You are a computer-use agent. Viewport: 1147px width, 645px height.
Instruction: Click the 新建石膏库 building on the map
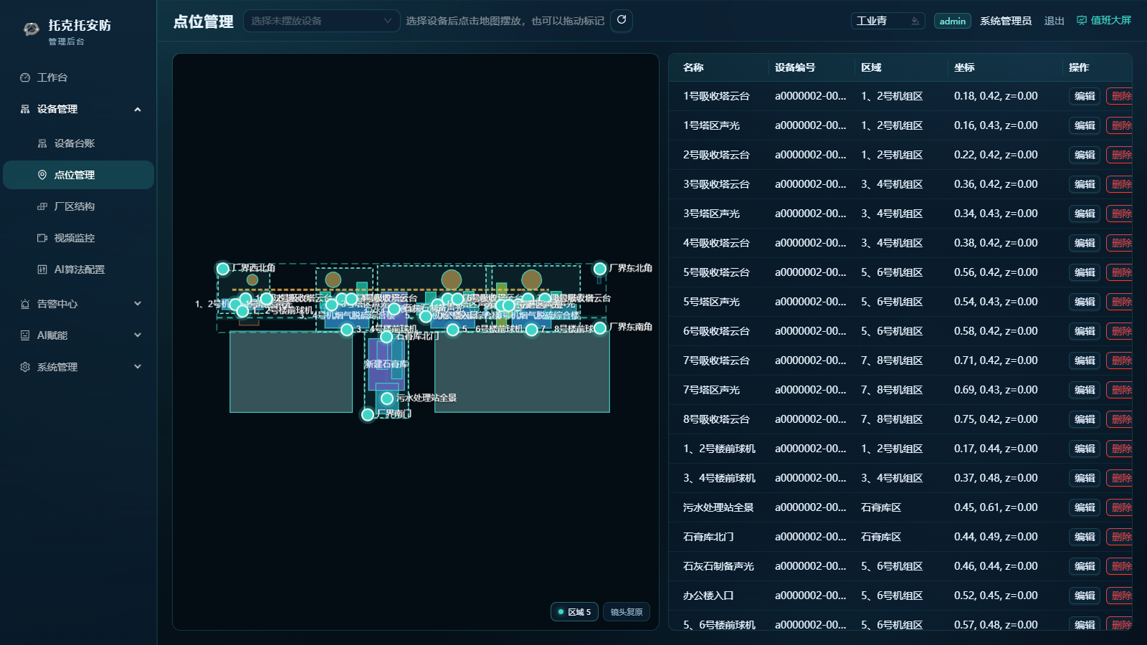pyautogui.click(x=386, y=364)
